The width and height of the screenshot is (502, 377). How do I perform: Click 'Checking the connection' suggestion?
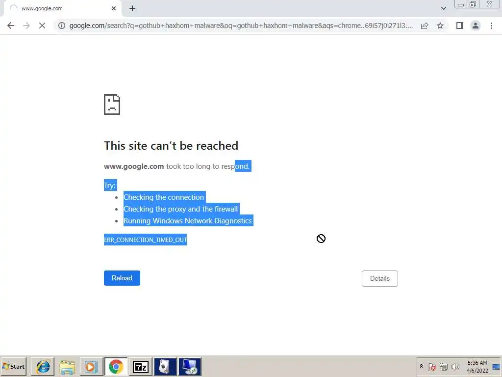(164, 197)
